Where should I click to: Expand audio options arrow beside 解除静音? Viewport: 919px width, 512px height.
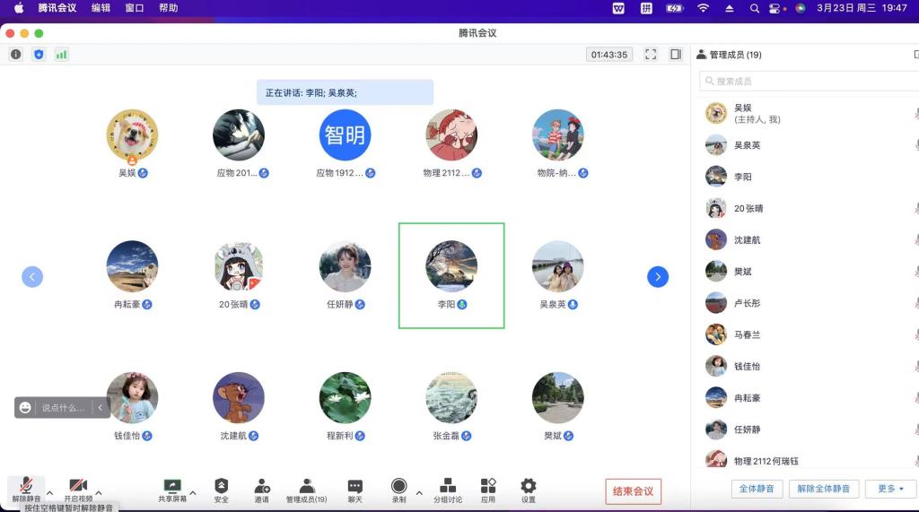click(49, 492)
